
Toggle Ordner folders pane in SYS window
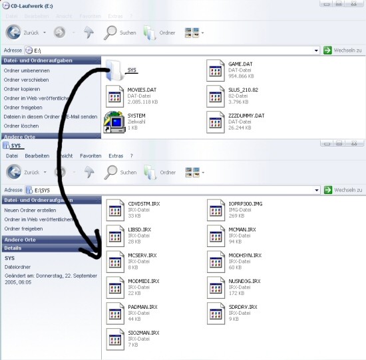click(x=160, y=173)
